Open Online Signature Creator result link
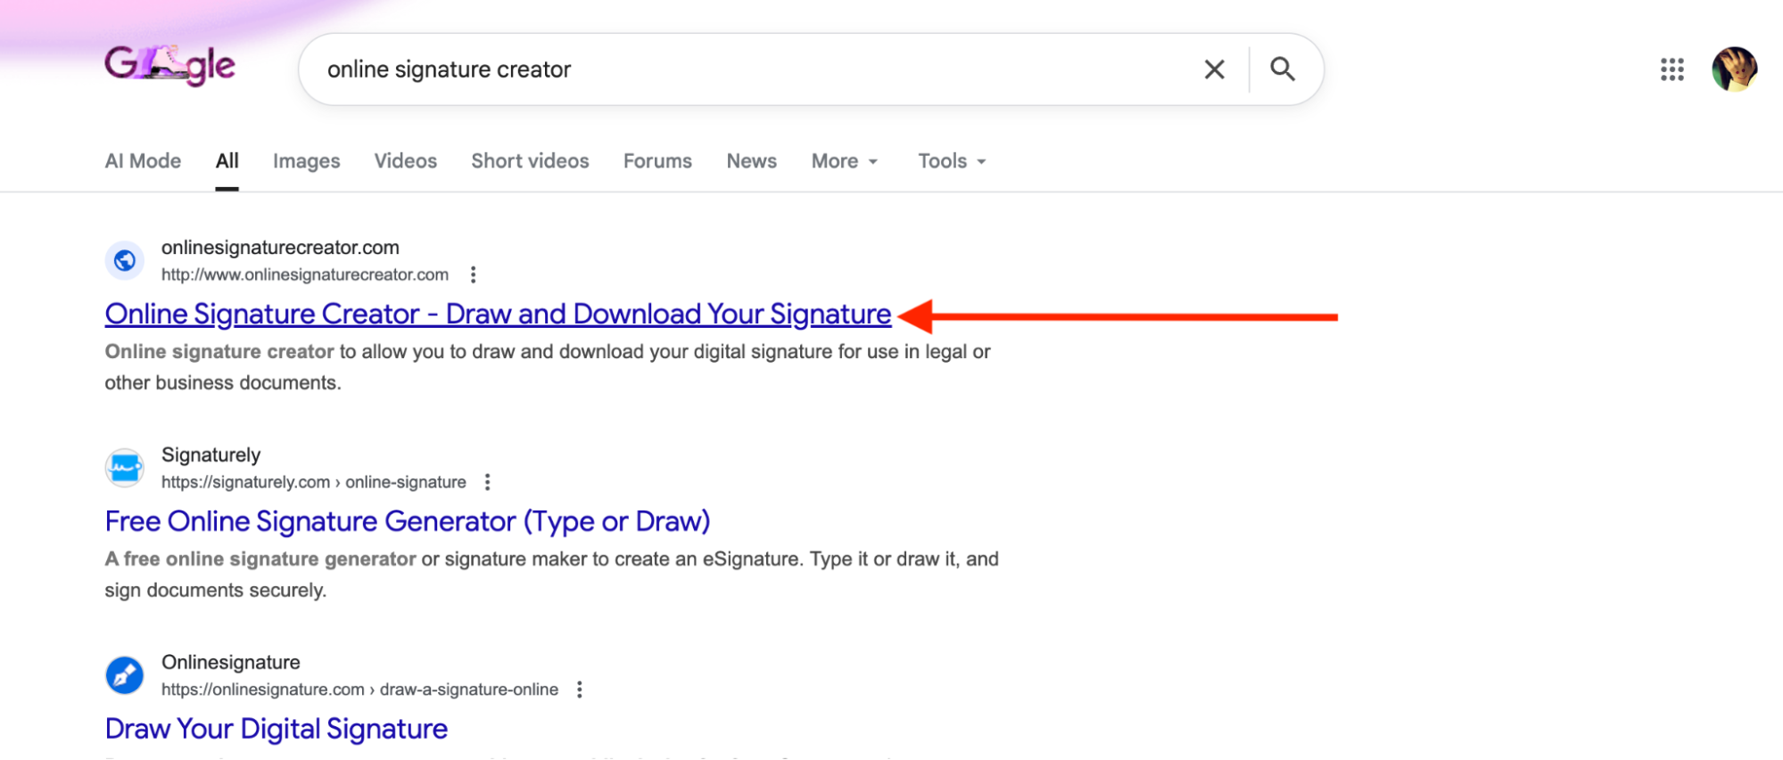 coord(498,315)
